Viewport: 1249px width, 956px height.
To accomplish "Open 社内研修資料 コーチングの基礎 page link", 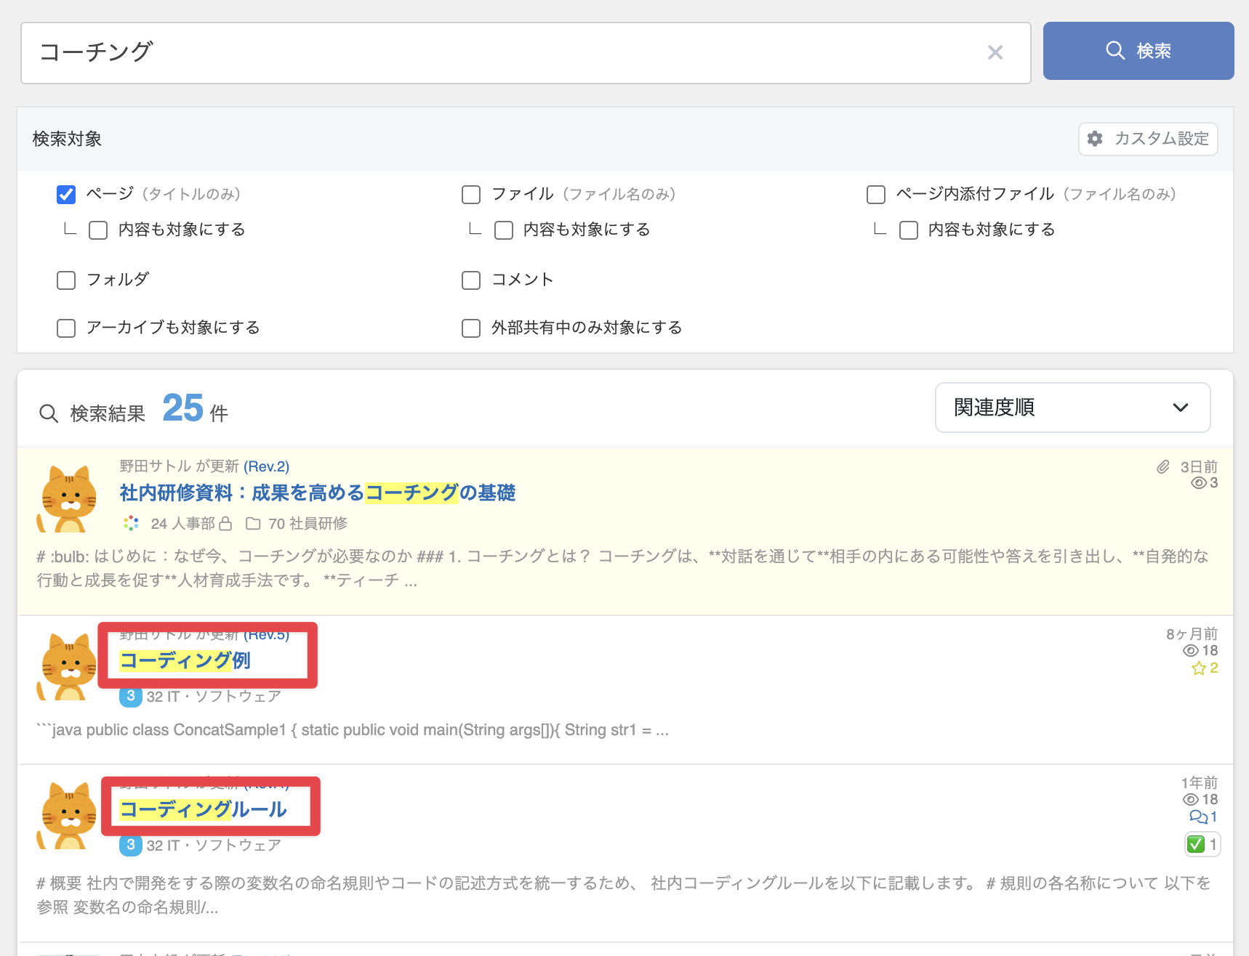I will pos(317,493).
